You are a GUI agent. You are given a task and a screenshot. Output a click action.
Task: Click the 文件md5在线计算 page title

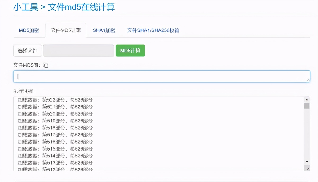point(81,7)
